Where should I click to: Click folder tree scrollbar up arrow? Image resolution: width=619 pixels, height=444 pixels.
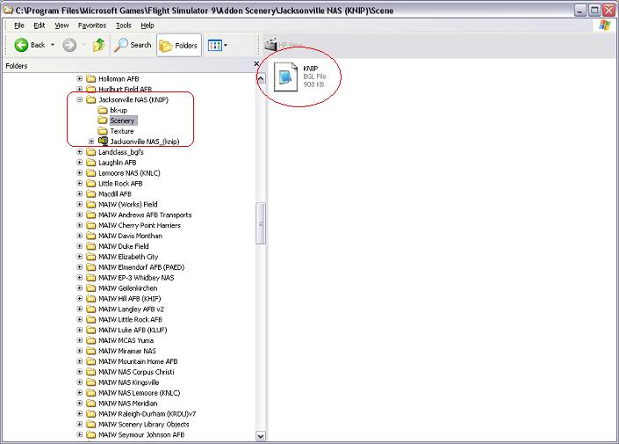point(261,78)
